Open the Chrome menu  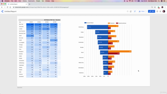coord(7,1)
